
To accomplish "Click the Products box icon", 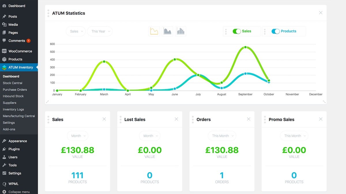I will (x=4, y=59).
